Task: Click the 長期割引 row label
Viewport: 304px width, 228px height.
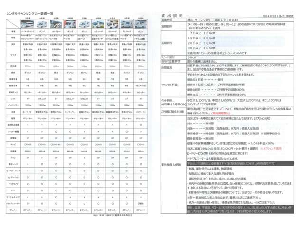Action: click(x=167, y=43)
